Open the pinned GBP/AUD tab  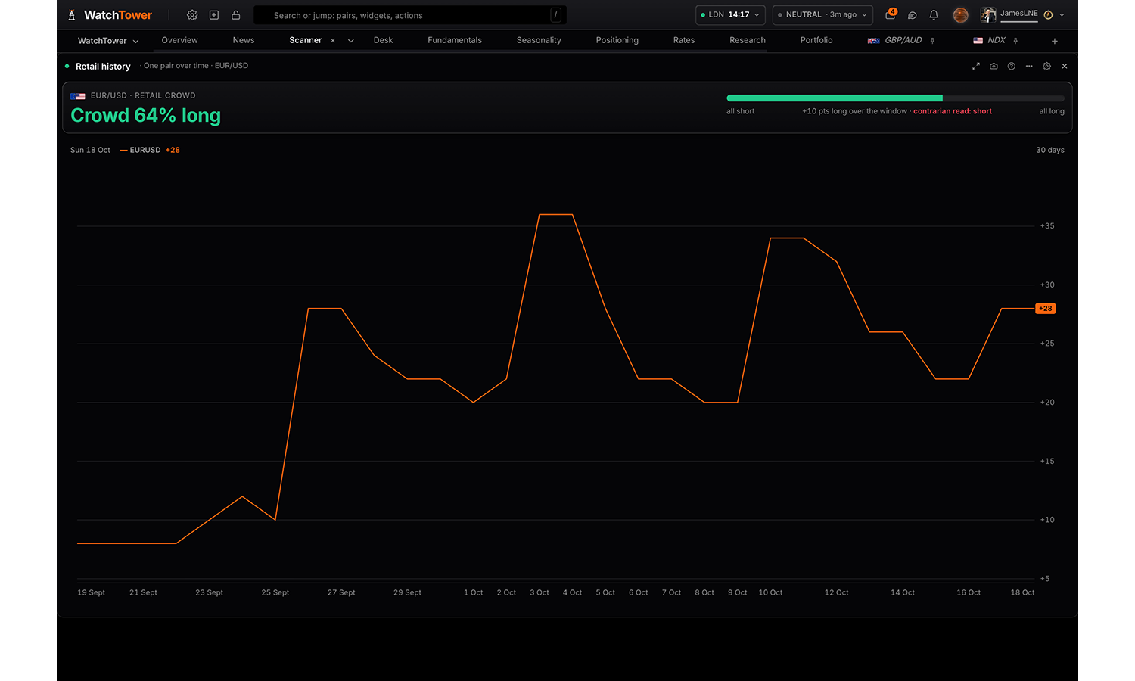[x=895, y=40]
